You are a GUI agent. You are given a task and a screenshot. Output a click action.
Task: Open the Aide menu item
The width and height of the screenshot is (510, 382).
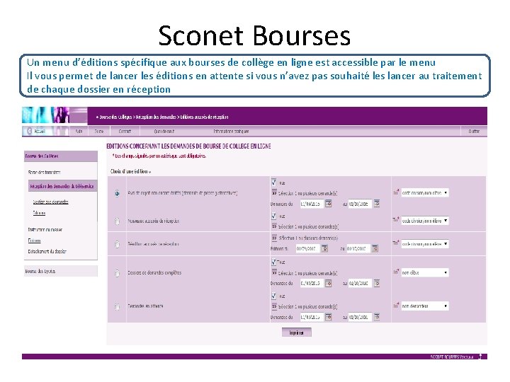[x=79, y=132]
